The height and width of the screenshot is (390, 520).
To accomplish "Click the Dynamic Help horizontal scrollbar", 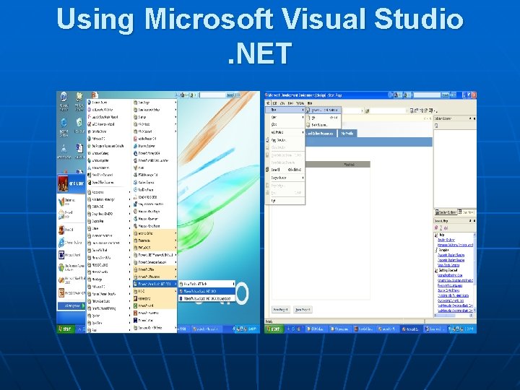I will point(454,315).
